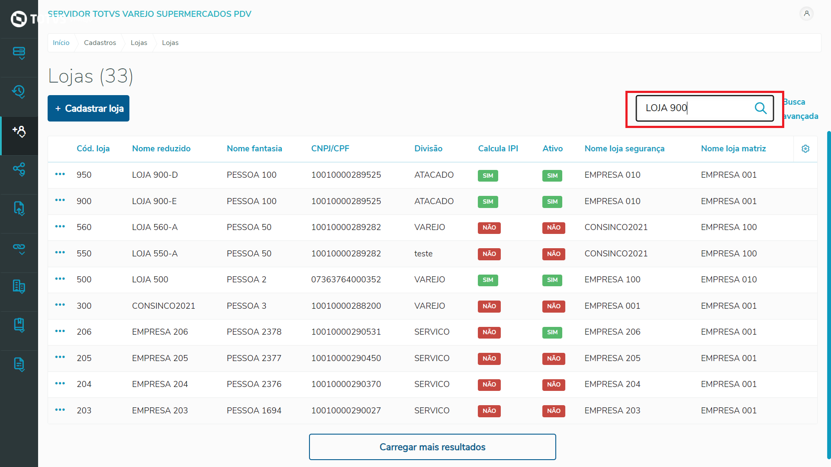Click the magnifier search icon

click(x=760, y=108)
